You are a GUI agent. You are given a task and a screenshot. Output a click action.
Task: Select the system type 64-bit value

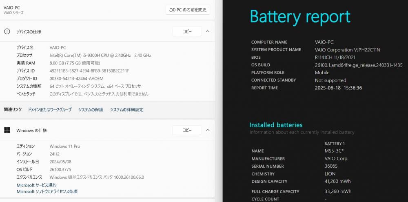[x=95, y=86]
